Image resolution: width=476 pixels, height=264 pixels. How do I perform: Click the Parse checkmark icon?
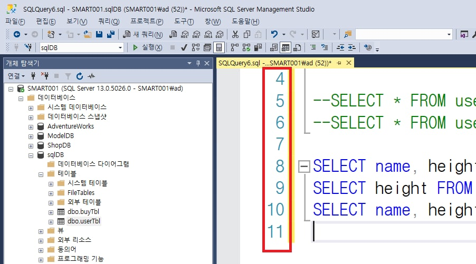click(184, 47)
